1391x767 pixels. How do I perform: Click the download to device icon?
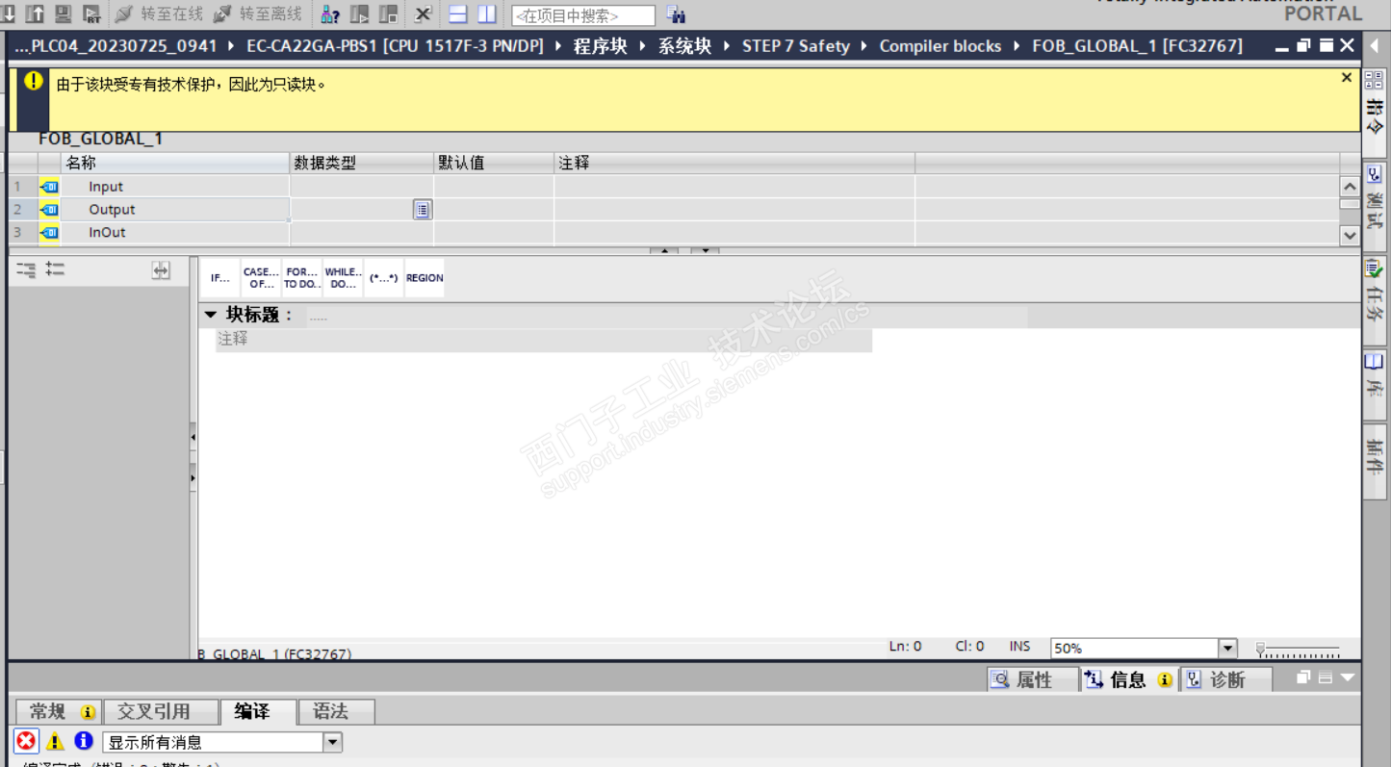click(9, 13)
